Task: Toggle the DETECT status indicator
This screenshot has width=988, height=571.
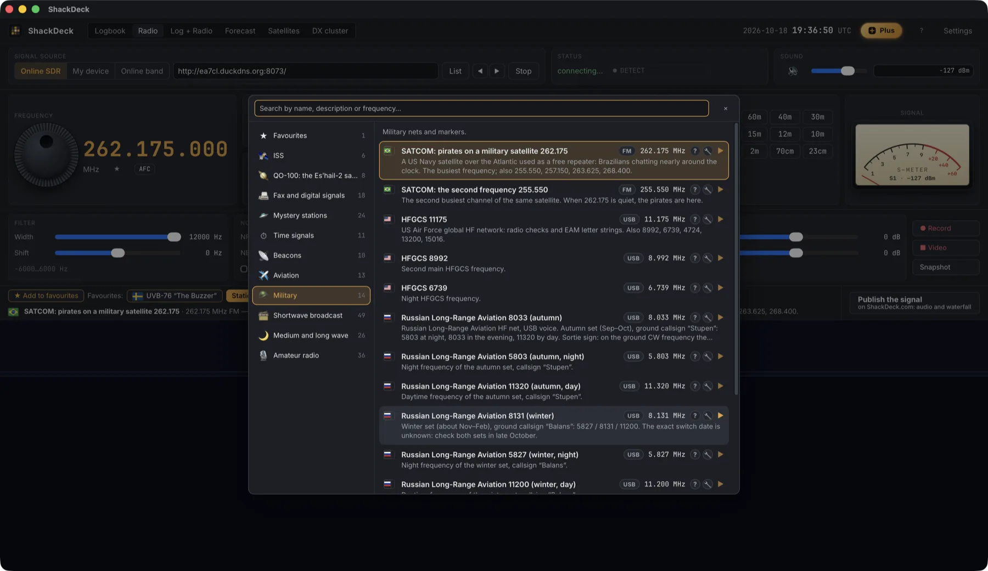Action: point(629,71)
